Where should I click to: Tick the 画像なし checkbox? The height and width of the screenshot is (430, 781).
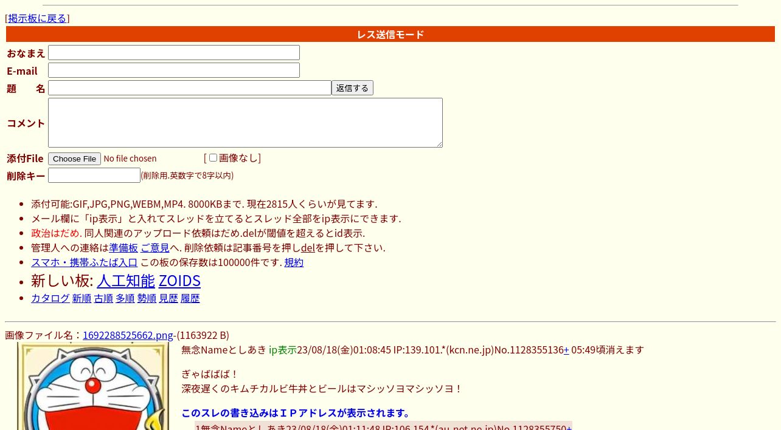[x=213, y=158]
